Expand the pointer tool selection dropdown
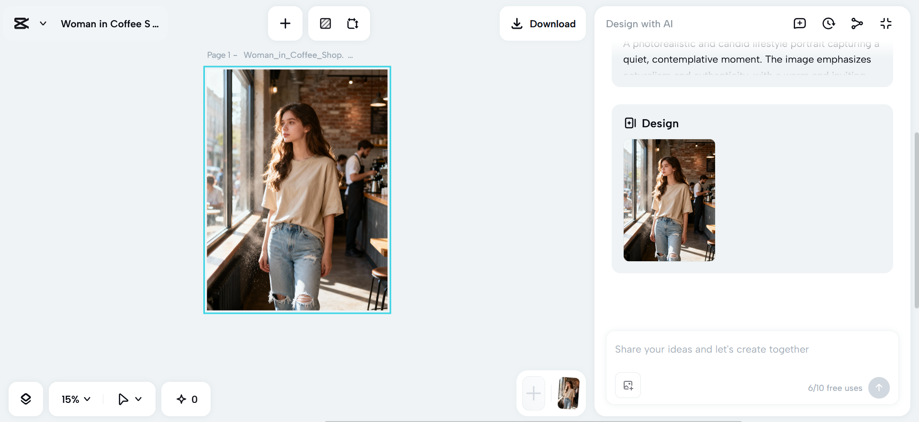Viewport: 919px width, 422px height. [138, 399]
